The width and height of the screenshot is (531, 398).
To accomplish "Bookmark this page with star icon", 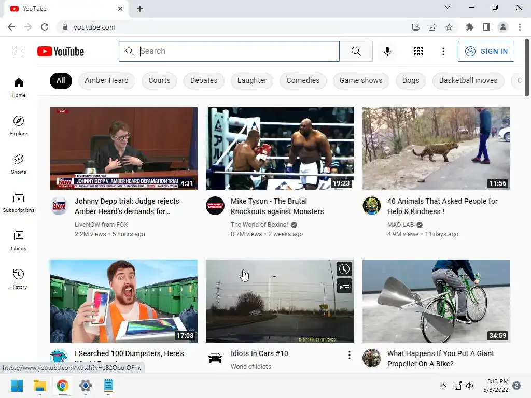I will (449, 27).
